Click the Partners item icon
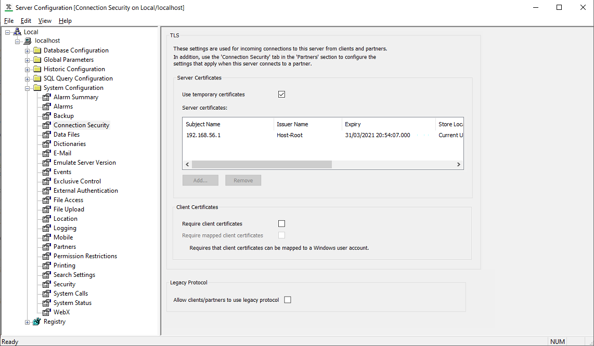 click(46, 247)
